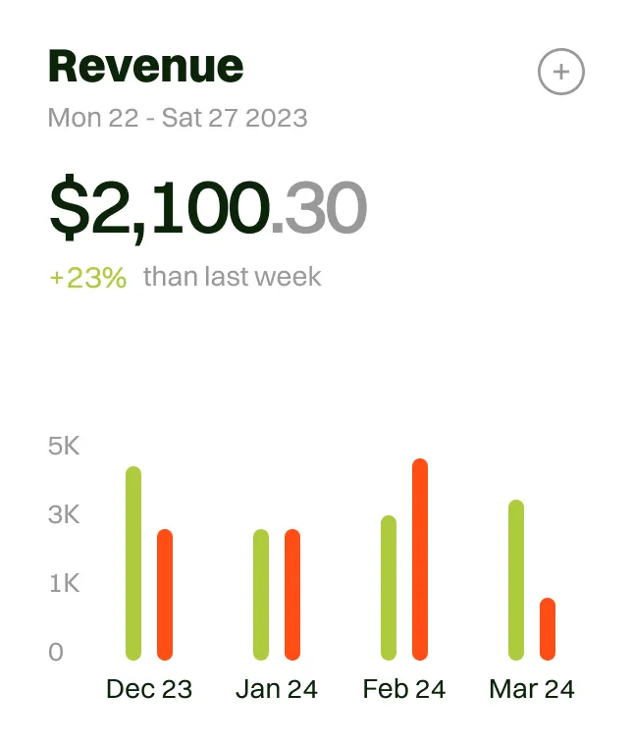The image size is (632, 745).
Task: Click the 3K y-axis label
Action: click(64, 515)
